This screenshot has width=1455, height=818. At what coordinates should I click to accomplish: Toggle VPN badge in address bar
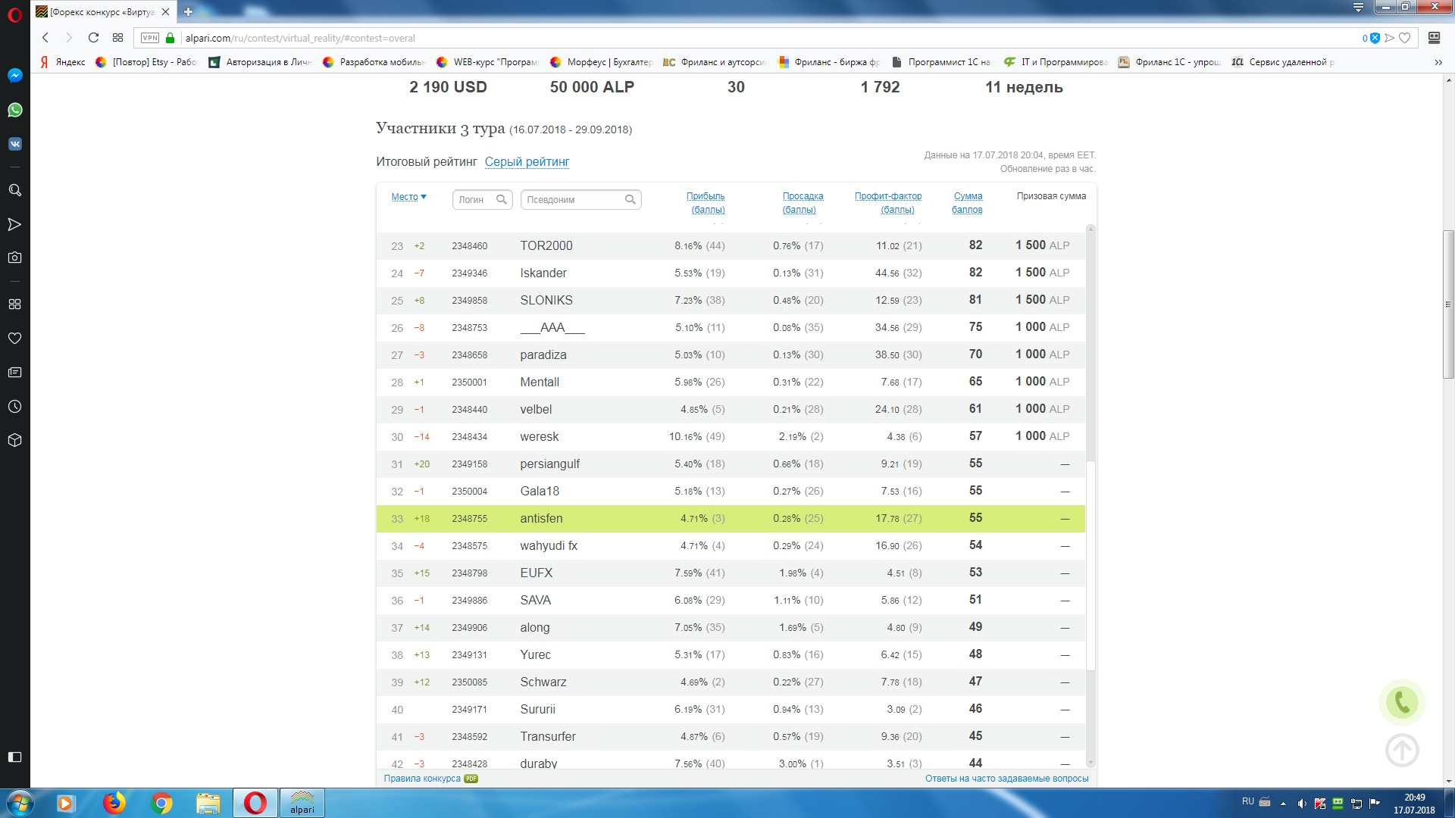(150, 38)
